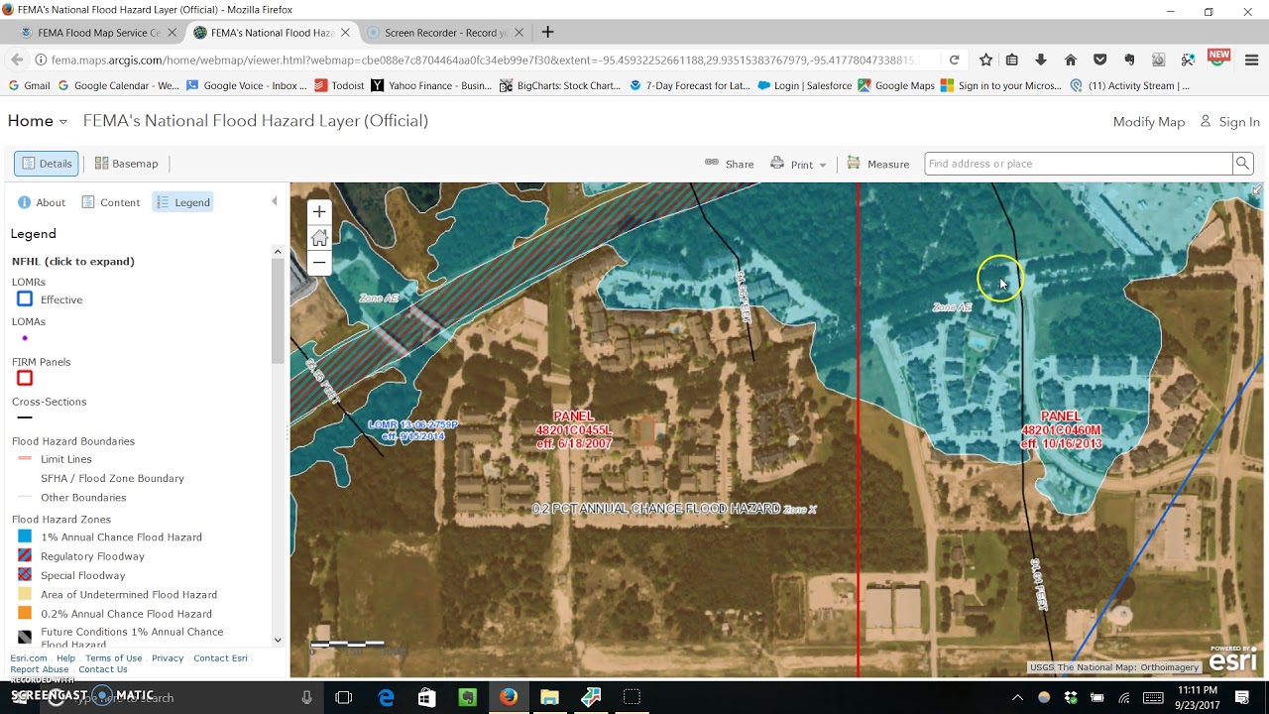Click the LOMRs Effective blue square symbol
Viewport: 1269px width, 714px height.
(25, 298)
